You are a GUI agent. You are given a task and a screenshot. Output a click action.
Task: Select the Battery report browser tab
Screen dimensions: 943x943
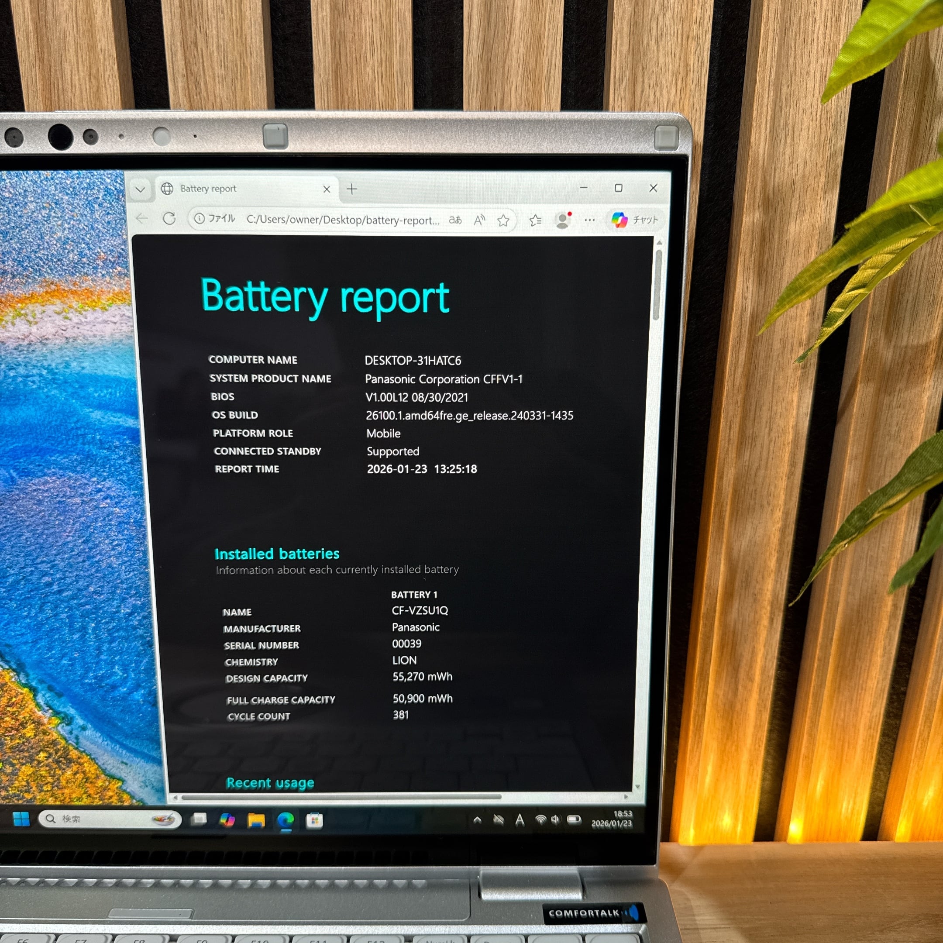pos(247,189)
